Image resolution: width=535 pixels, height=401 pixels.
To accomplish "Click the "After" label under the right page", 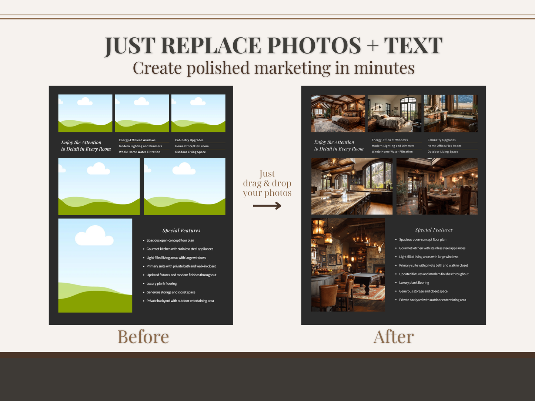I will [x=394, y=337].
